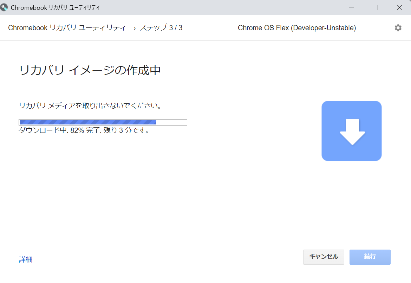This screenshot has height=283, width=411.
Task: Click the リカバリ イメージの作成中 heading
Action: 90,70
